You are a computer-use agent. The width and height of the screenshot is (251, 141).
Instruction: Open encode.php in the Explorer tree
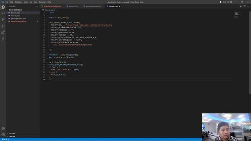(x=15, y=16)
